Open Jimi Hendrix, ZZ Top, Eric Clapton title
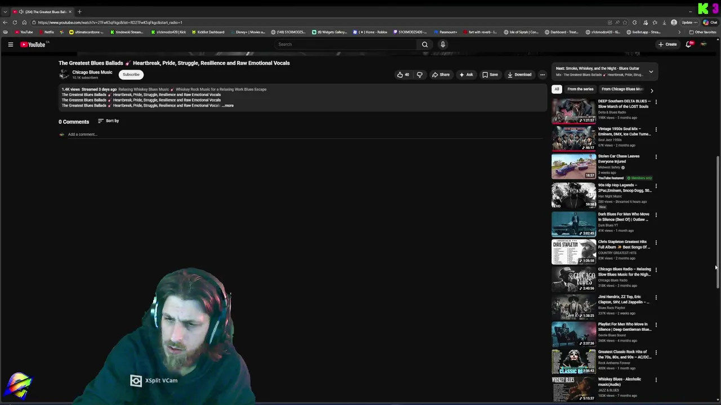 [624, 299]
